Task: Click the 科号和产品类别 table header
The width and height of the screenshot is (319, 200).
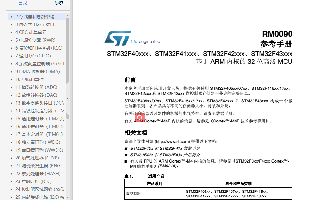Action: 238,184
